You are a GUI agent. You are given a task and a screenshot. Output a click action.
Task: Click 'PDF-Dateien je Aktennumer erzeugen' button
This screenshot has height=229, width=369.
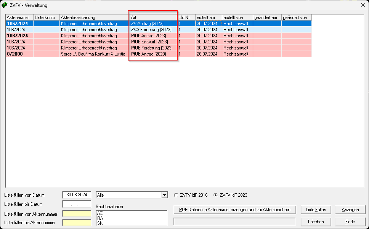(x=234, y=210)
